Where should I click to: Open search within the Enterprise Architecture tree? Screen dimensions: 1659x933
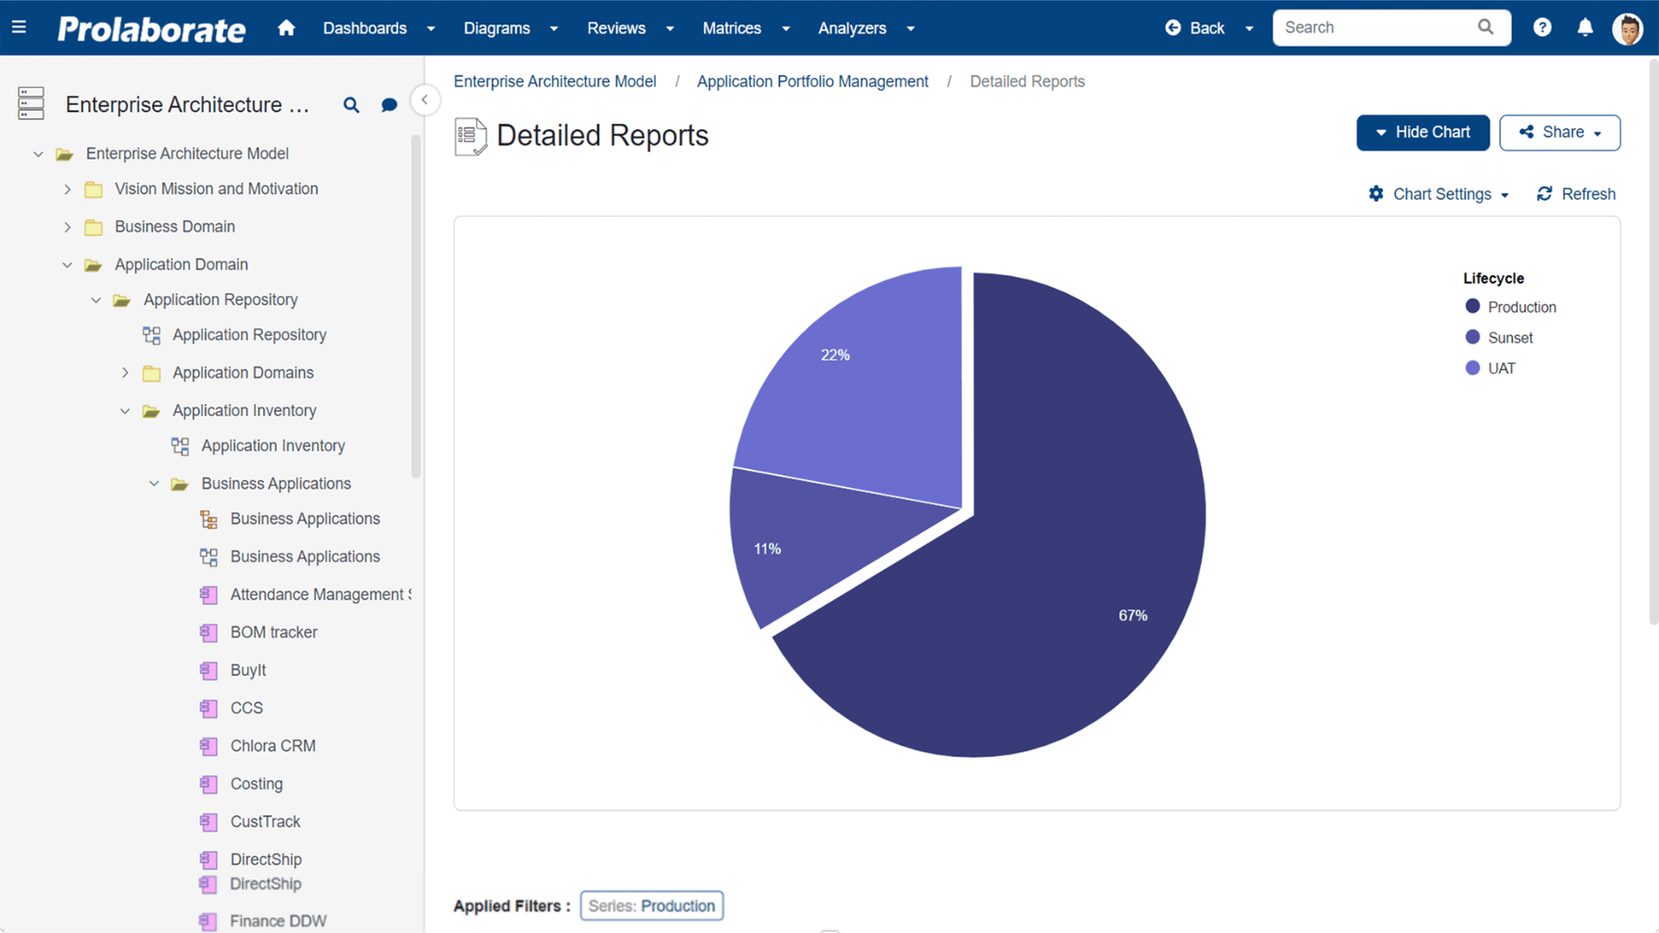click(351, 105)
